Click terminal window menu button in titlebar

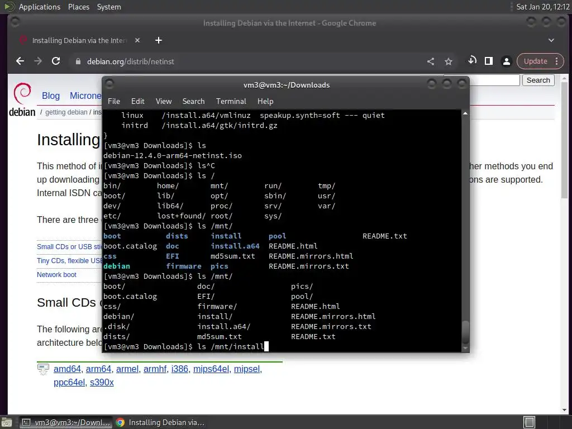pos(109,84)
